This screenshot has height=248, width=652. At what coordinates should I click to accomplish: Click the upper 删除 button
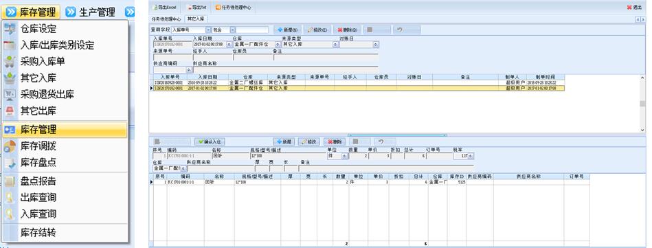pos(347,30)
